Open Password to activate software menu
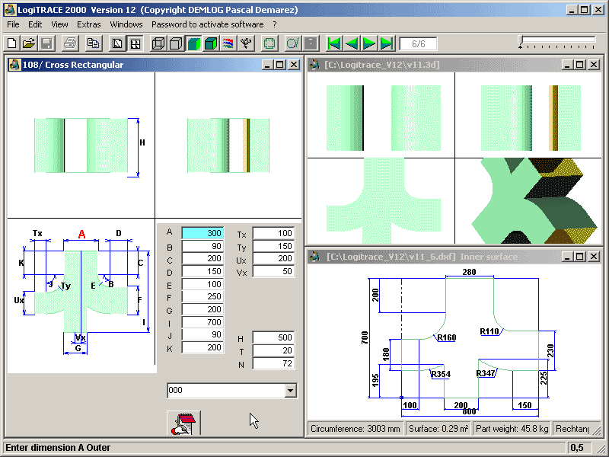 coord(207,24)
